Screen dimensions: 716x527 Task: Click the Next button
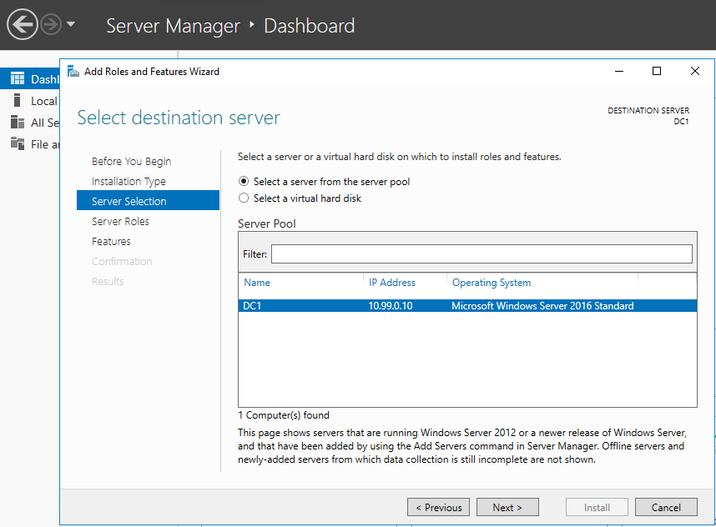pyautogui.click(x=507, y=507)
